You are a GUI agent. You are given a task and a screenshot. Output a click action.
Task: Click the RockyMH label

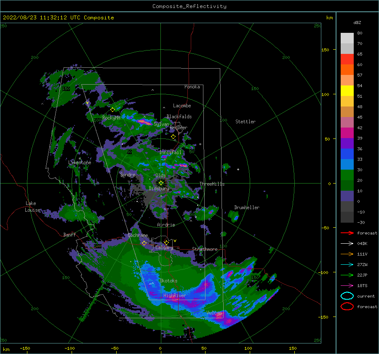click(x=111, y=118)
